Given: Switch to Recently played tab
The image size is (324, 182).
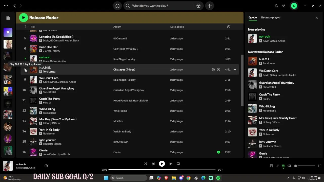Looking at the screenshot, I should [x=271, y=17].
